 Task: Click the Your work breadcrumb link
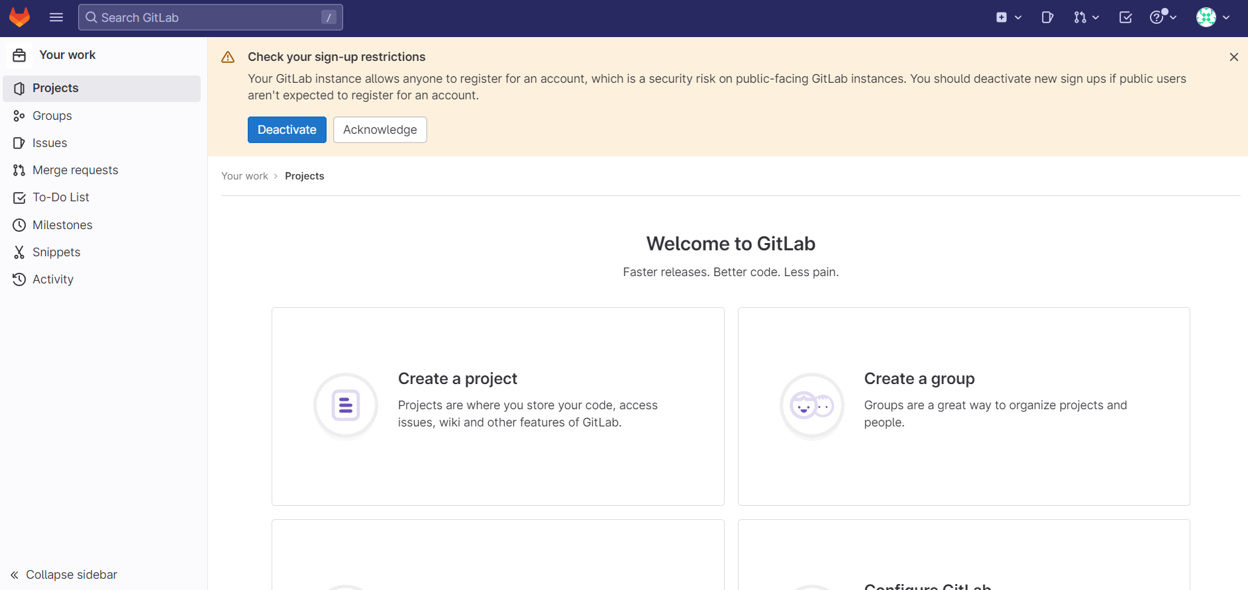pos(244,176)
